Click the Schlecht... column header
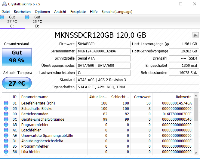The height and width of the screenshot is (159, 200). (120, 97)
